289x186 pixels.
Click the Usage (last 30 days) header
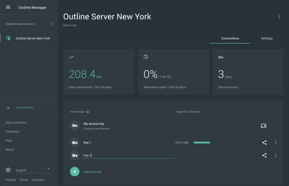pos(187,112)
